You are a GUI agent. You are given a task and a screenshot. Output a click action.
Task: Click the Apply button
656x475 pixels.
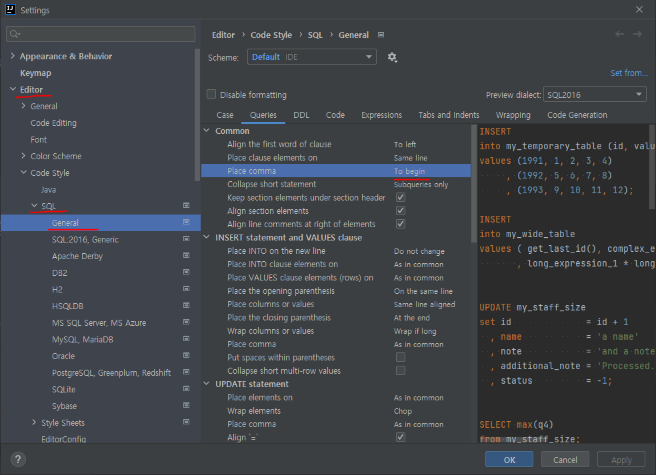click(x=621, y=460)
